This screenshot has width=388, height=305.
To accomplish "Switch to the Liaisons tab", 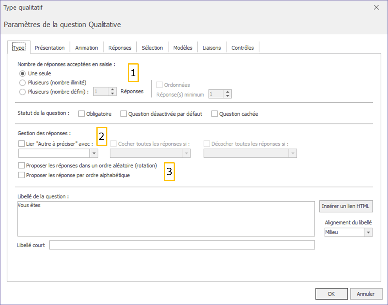I will [x=212, y=48].
